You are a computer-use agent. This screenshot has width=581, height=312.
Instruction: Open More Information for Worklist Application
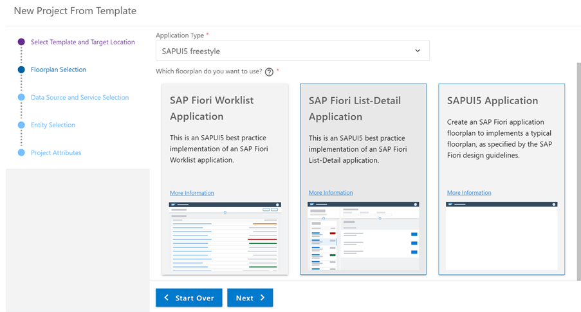click(x=192, y=193)
